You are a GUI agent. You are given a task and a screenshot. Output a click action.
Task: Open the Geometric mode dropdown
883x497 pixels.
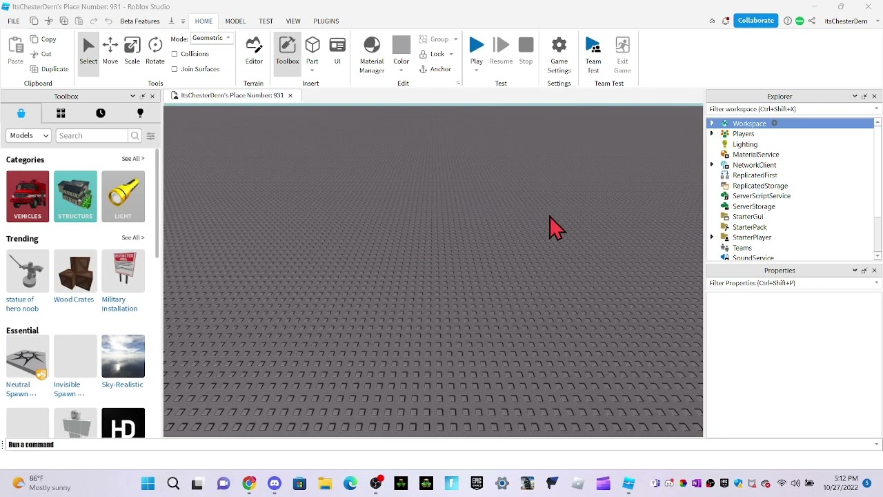click(212, 38)
